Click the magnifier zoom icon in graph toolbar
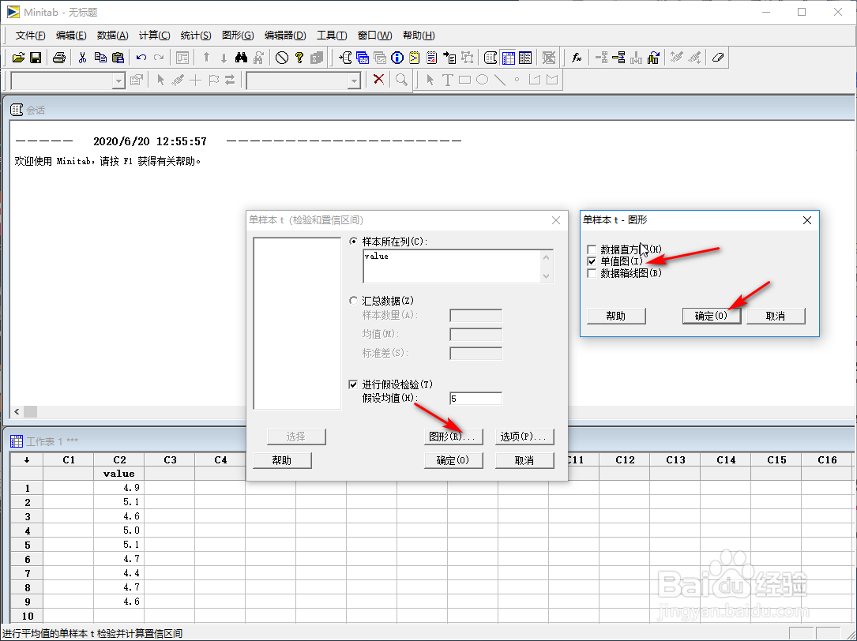Image resolution: width=857 pixels, height=641 pixels. point(402,80)
